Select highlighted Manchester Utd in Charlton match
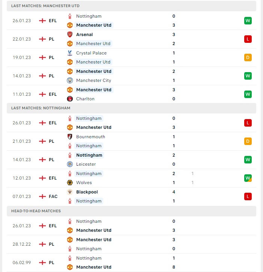This screenshot has height=272, width=263. click(94, 90)
